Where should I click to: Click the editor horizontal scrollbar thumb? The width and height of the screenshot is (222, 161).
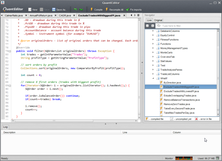[54, 121]
